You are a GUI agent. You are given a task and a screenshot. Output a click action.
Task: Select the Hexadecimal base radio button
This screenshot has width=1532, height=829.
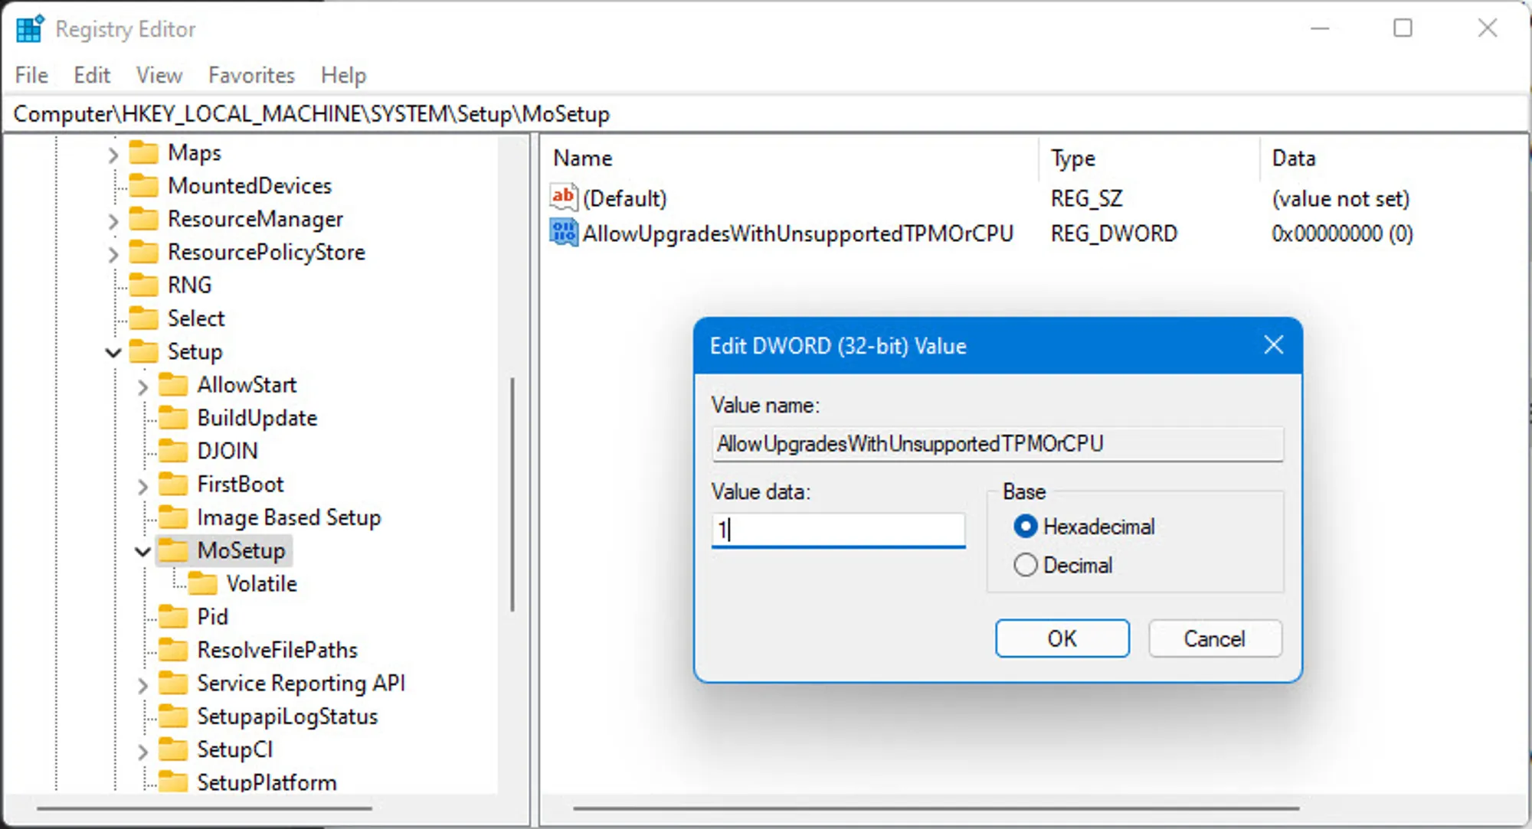click(x=1026, y=527)
